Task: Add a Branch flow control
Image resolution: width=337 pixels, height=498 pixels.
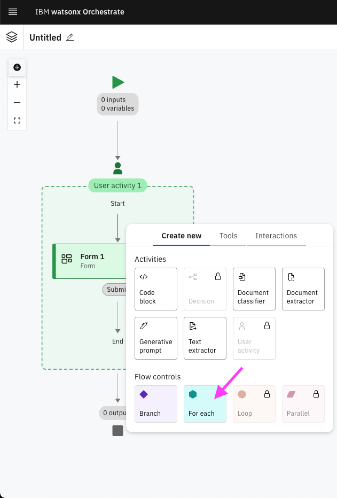Action: point(156,404)
